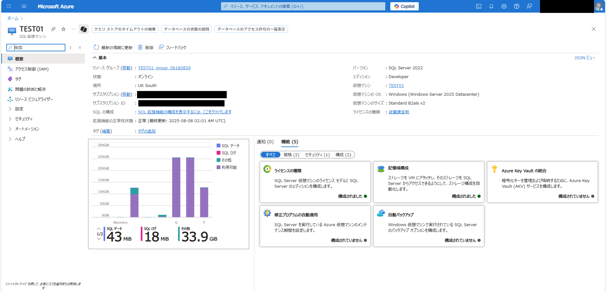Click inside the sidebar 検索 search field
606x291 pixels.
[x=36, y=47]
